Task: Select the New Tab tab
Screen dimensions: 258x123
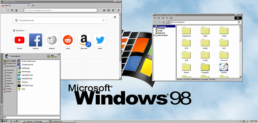Action: [15, 5]
